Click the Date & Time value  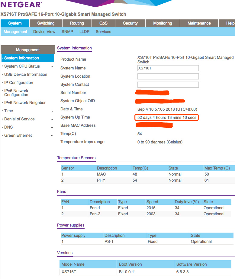[167, 109]
